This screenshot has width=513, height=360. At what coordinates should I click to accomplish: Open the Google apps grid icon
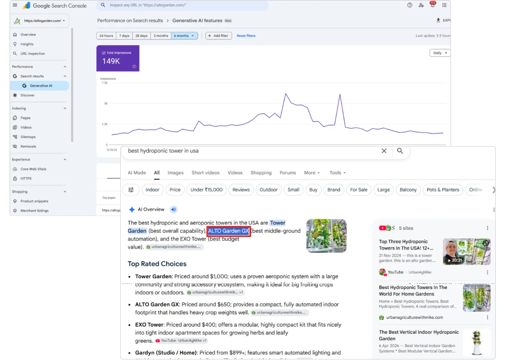[x=444, y=5]
